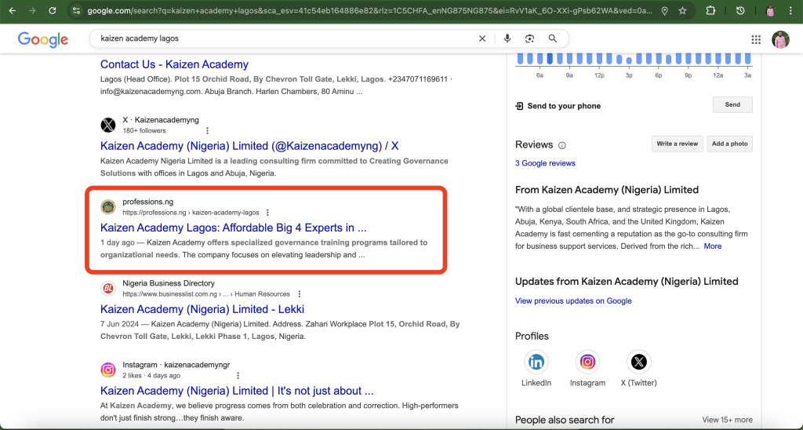Bookmark this page with the star icon

[x=683, y=11]
